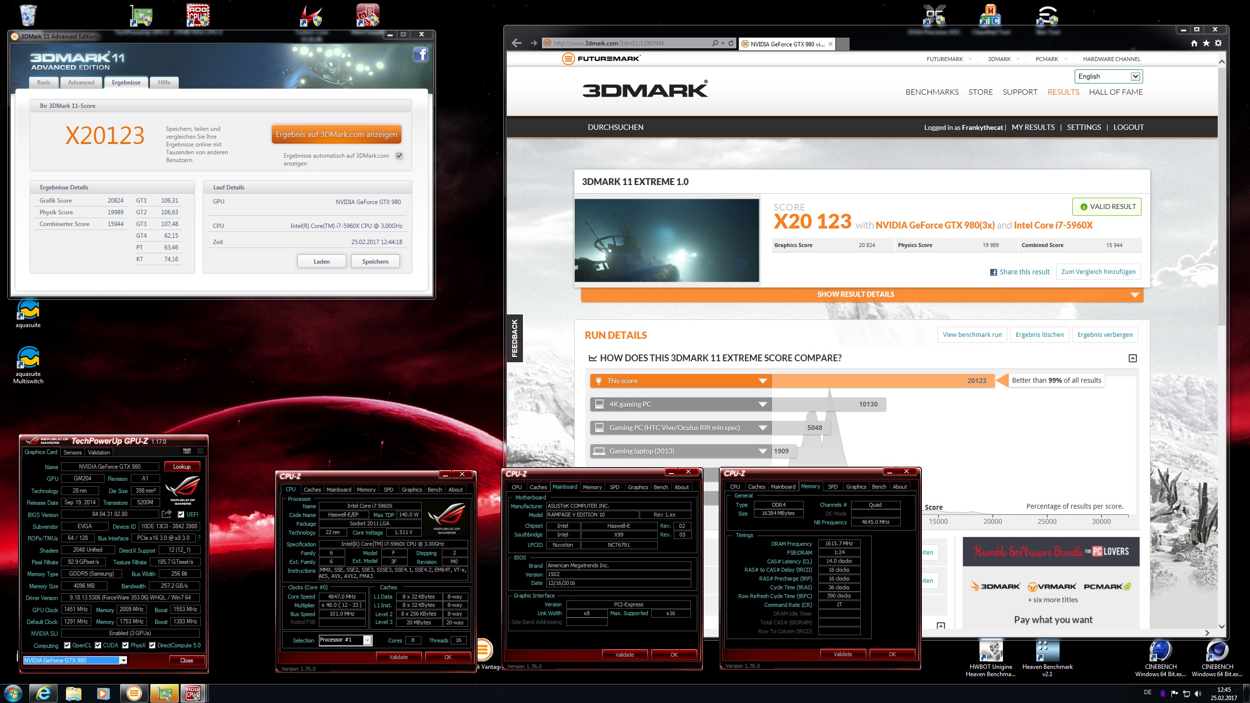Open the browser Tools gear icon
This screenshot has width=1250, height=703.
tap(1218, 43)
